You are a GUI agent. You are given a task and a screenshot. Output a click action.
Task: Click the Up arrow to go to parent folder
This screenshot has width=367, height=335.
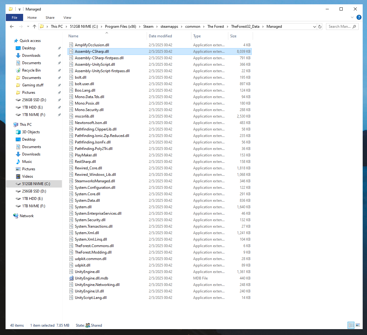[x=35, y=27]
